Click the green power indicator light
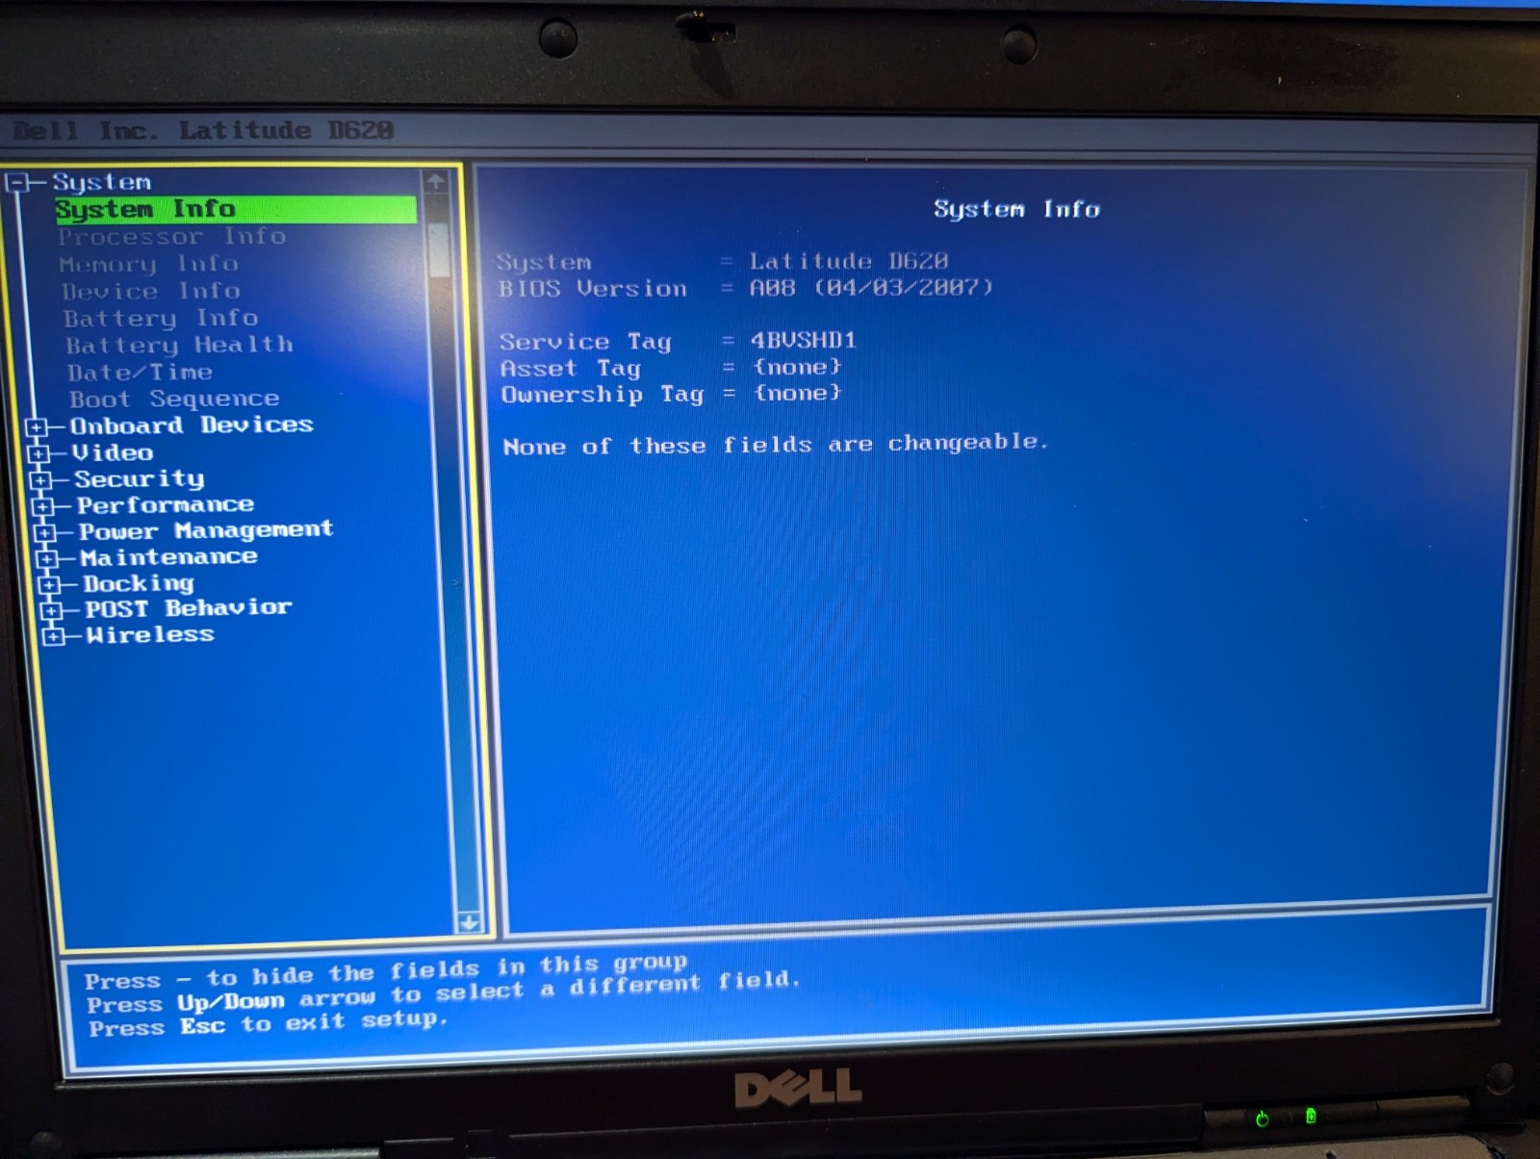1540x1159 pixels. click(1262, 1119)
